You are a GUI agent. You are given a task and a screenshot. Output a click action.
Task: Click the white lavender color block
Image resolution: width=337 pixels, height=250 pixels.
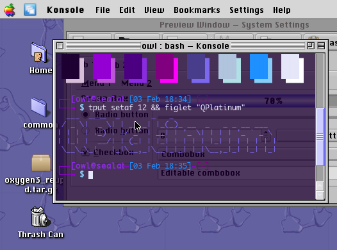290,67
